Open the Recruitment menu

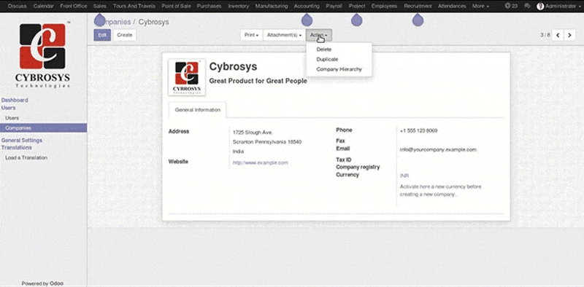pos(418,6)
